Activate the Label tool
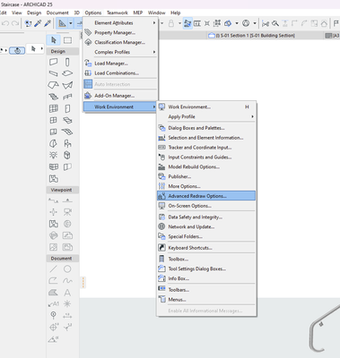 point(54,304)
